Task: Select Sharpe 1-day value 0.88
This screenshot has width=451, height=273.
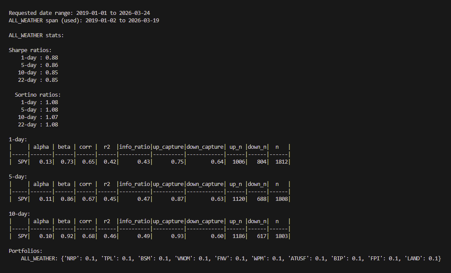Action: (x=52, y=57)
